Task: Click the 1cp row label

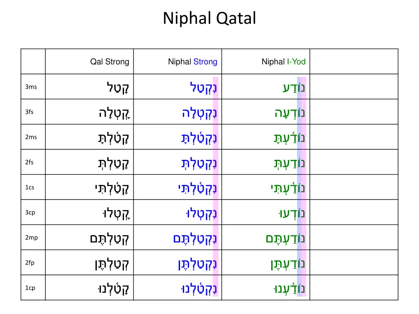Action: tap(30, 288)
